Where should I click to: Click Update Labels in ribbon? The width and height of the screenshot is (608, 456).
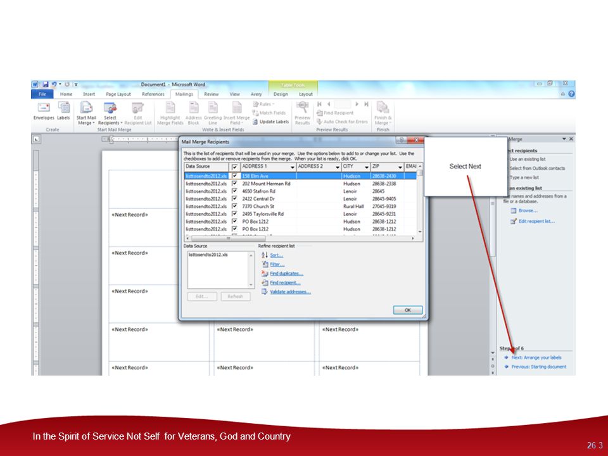(270, 122)
